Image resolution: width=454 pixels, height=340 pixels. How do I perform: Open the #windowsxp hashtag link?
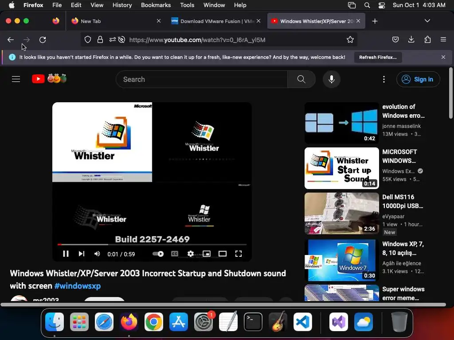(x=78, y=286)
